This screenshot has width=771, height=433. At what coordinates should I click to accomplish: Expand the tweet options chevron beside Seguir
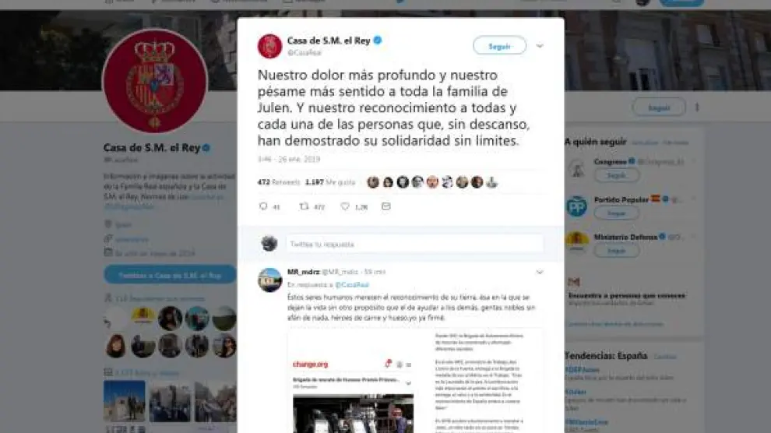pyautogui.click(x=540, y=46)
